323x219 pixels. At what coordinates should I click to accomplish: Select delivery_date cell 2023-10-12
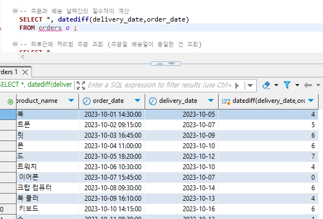(182, 157)
